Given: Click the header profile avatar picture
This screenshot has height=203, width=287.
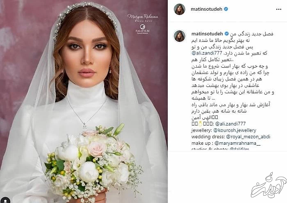Looking at the screenshot, I should tap(180, 9).
